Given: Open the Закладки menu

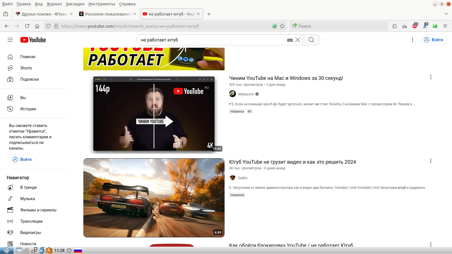Looking at the screenshot, I should (x=75, y=4).
